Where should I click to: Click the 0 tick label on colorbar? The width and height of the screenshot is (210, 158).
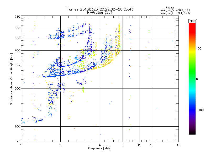coord(197,79)
